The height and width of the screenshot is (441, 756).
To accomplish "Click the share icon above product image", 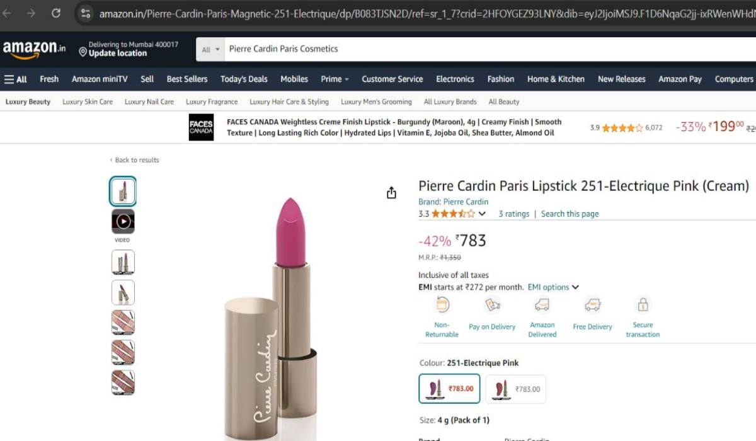I will coord(391,193).
